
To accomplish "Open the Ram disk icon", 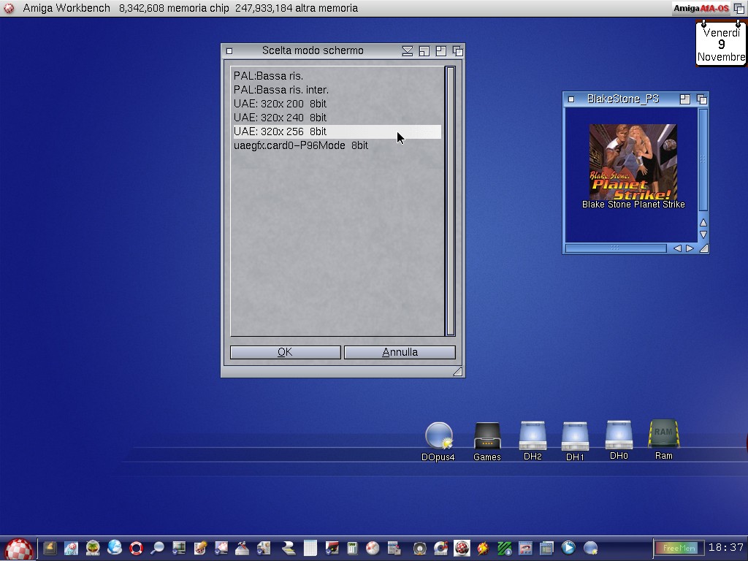I will 663,434.
